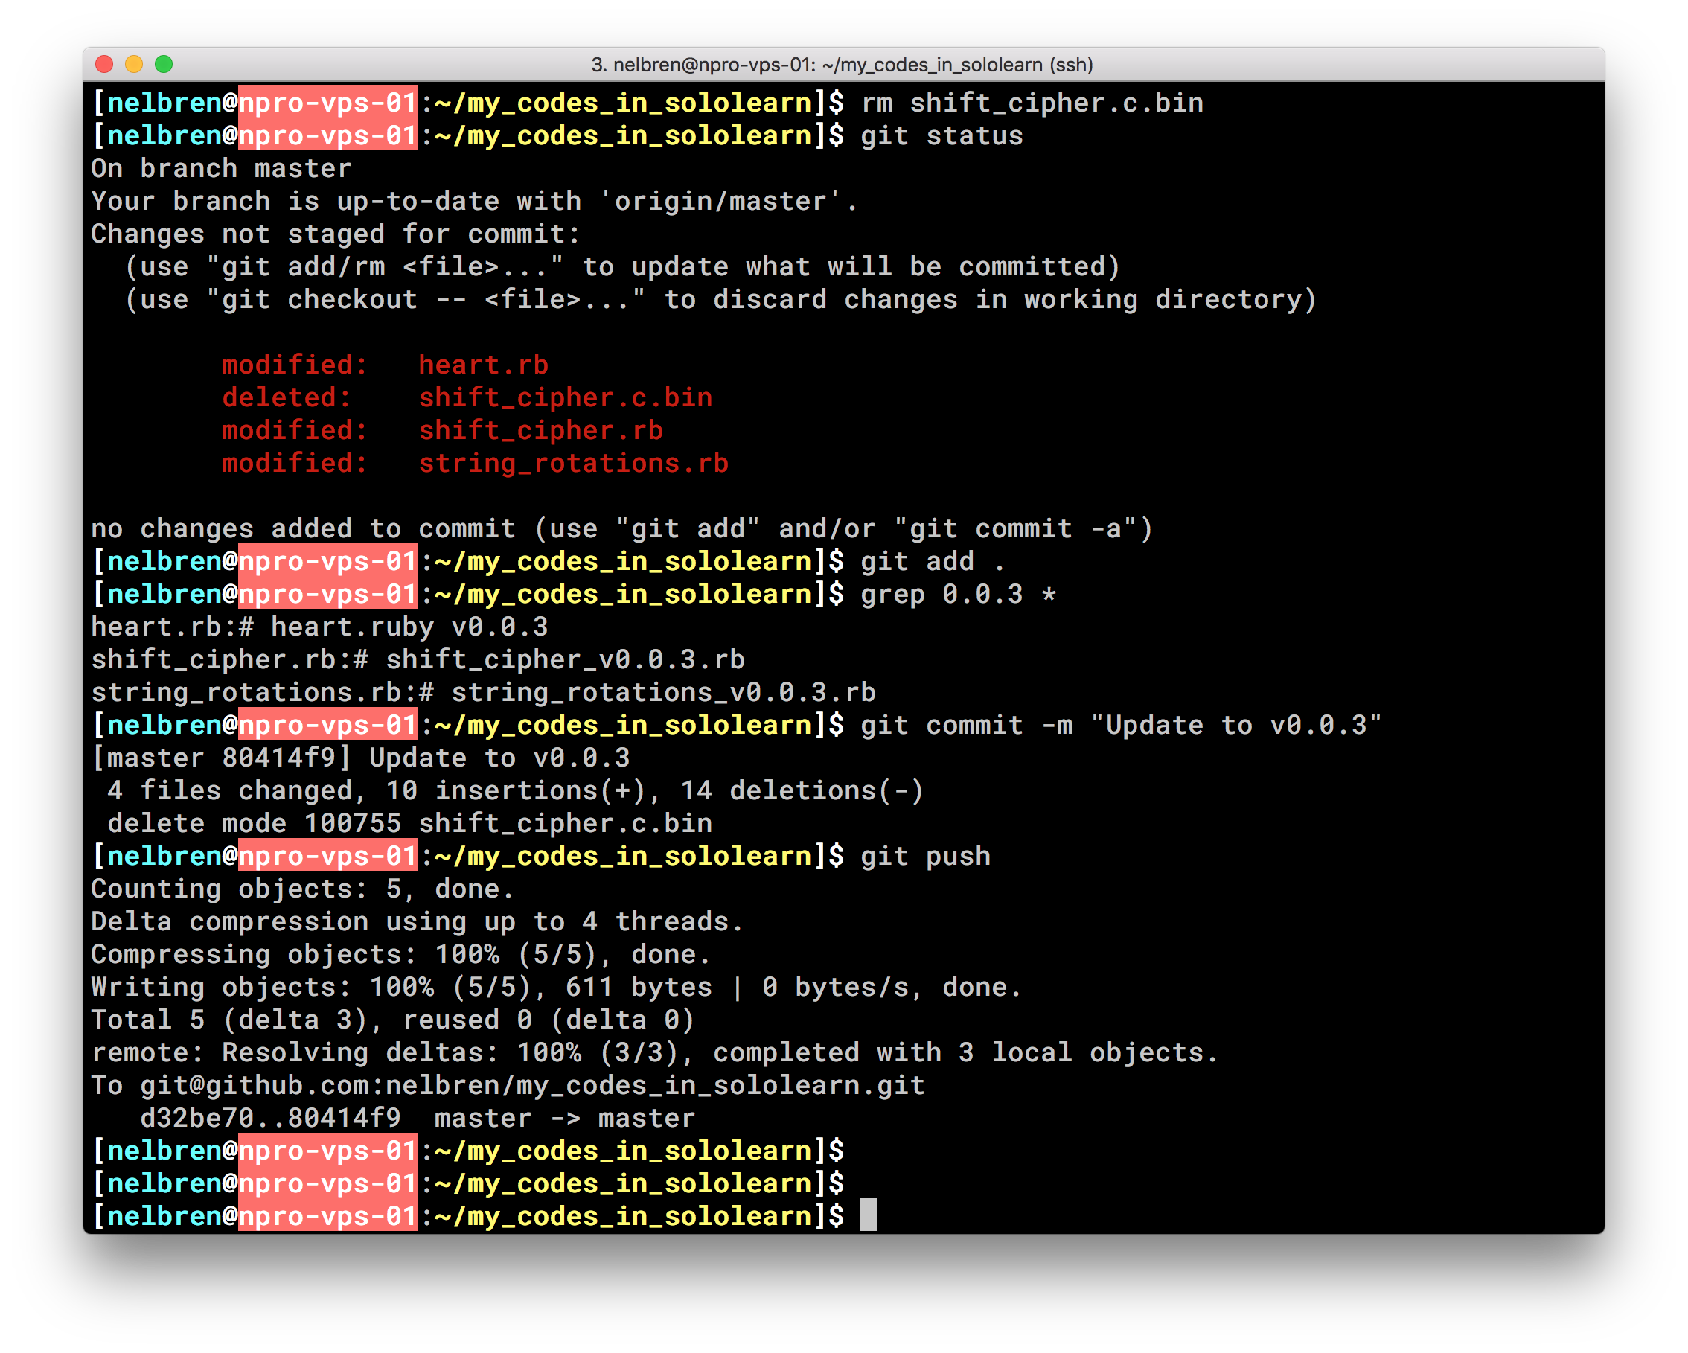Viewport: 1688px width, 1353px height.
Task: Click highlighted hostname npro-vps-01 on first line
Action: pyautogui.click(x=327, y=103)
